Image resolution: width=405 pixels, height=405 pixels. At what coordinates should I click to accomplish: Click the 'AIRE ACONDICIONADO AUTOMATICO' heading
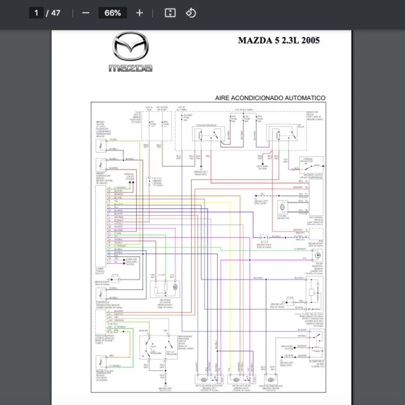[270, 98]
